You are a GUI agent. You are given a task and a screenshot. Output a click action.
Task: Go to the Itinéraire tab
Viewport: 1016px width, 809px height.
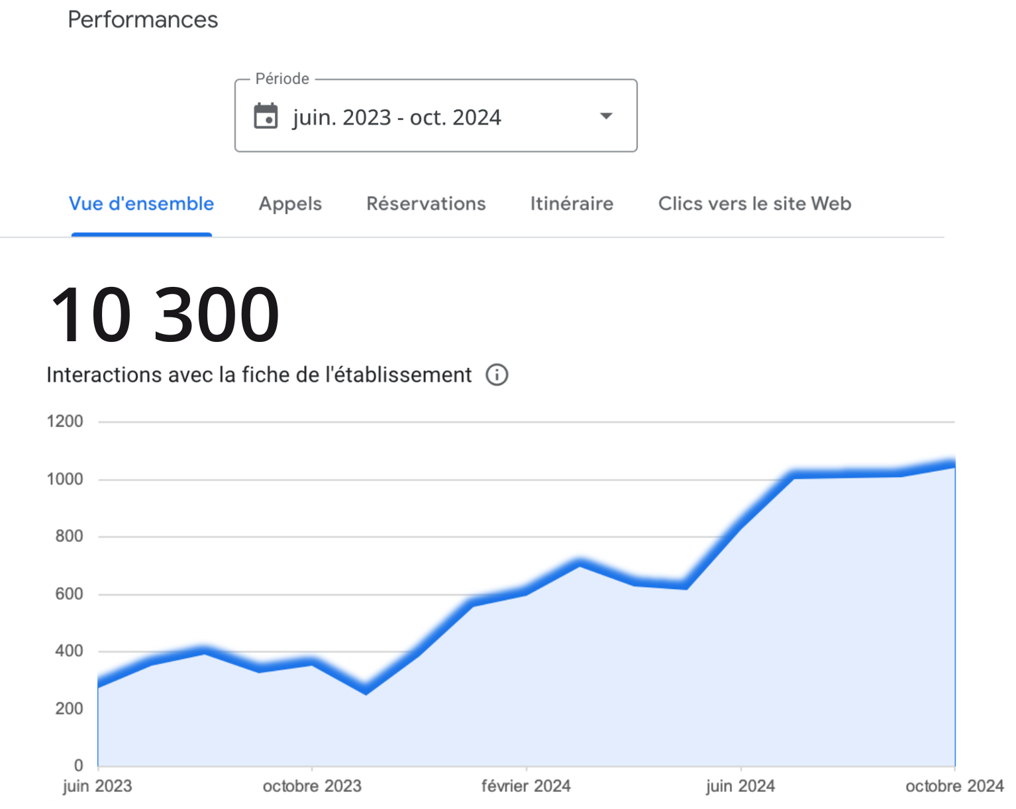(572, 204)
